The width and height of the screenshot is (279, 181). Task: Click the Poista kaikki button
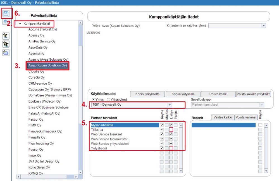tap(218, 94)
